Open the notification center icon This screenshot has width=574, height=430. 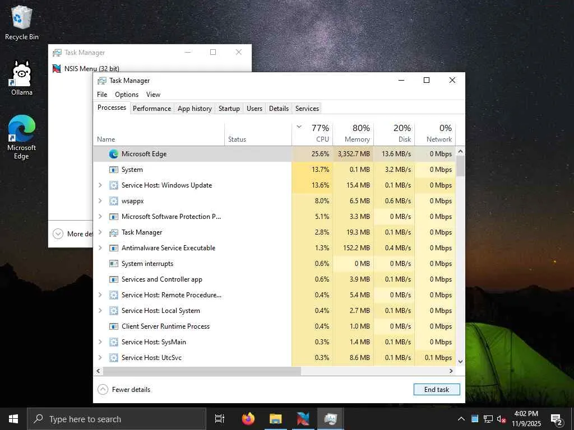pos(557,419)
